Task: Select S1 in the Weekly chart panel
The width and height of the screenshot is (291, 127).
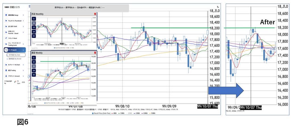Action: pyautogui.click(x=34, y=58)
